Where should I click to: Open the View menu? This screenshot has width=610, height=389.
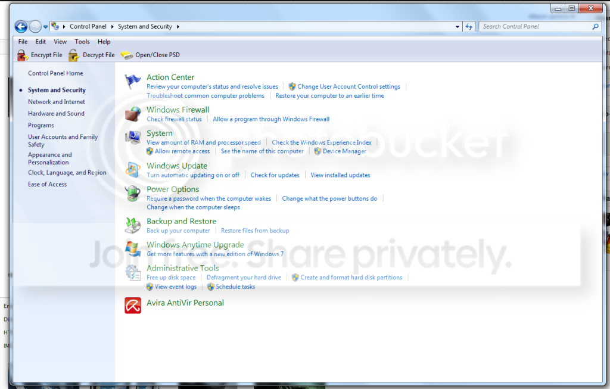pyautogui.click(x=60, y=42)
